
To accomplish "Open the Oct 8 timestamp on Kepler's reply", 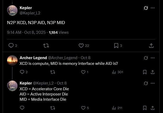I will click(x=62, y=83).
